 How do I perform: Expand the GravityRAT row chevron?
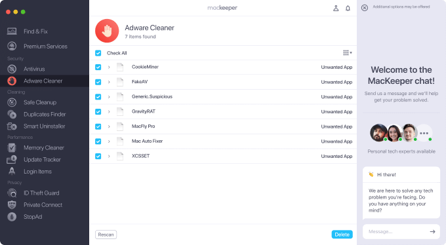coord(109,111)
